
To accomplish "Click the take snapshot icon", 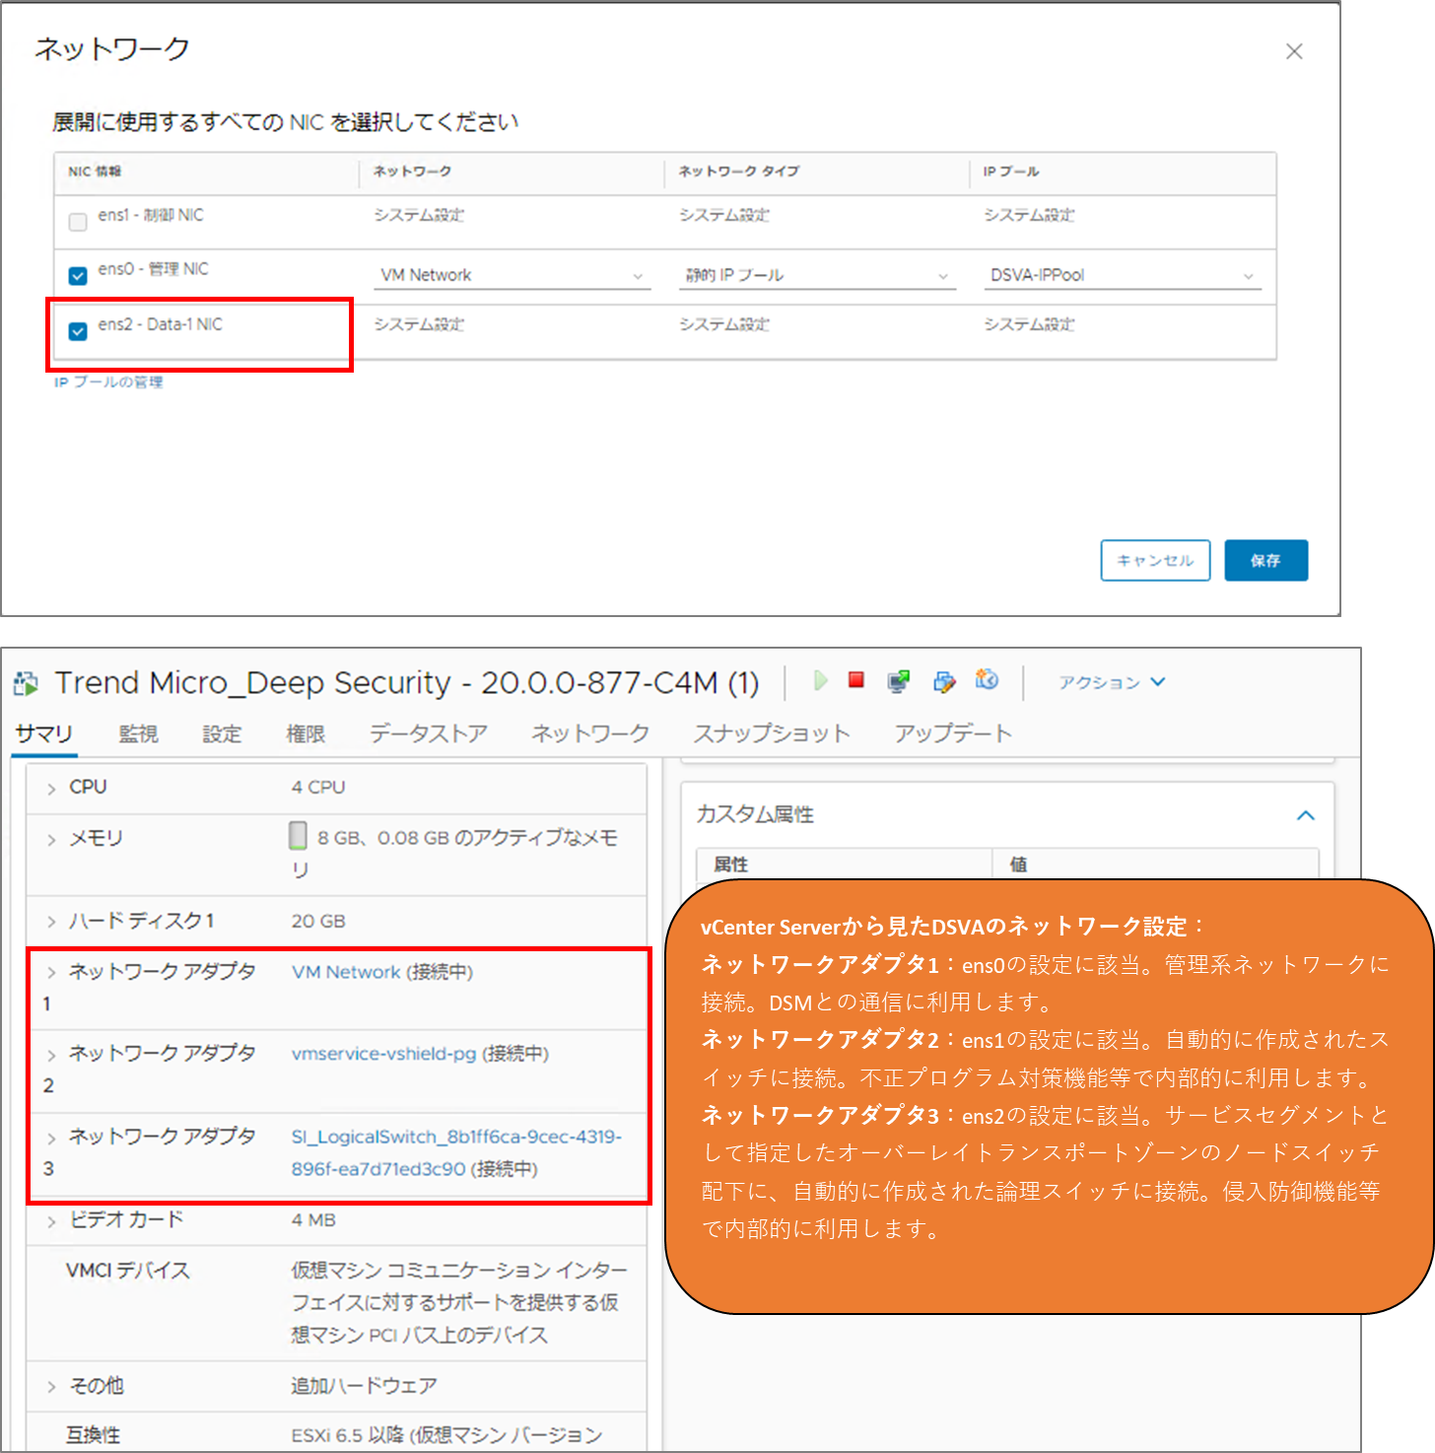I will pyautogui.click(x=987, y=680).
